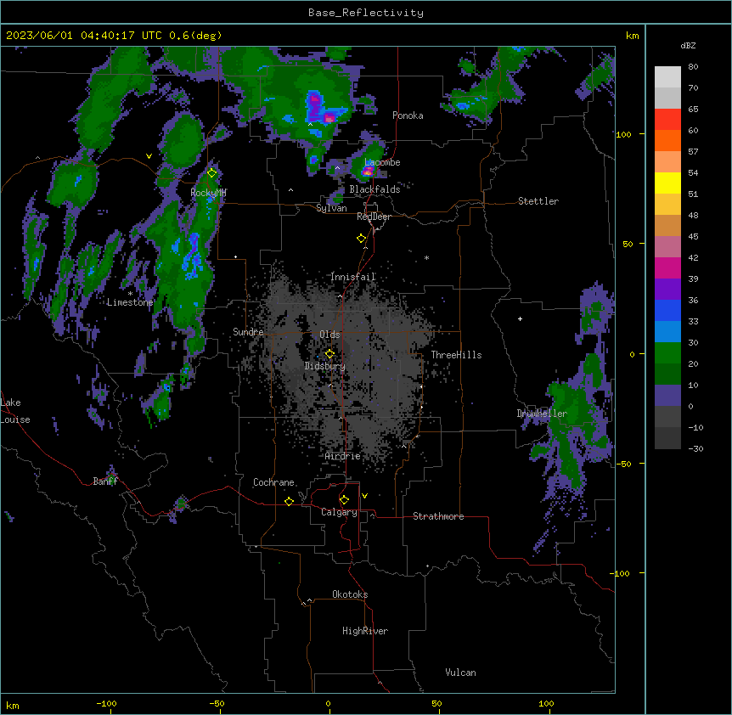Click the Innisfail city label

coord(353,277)
